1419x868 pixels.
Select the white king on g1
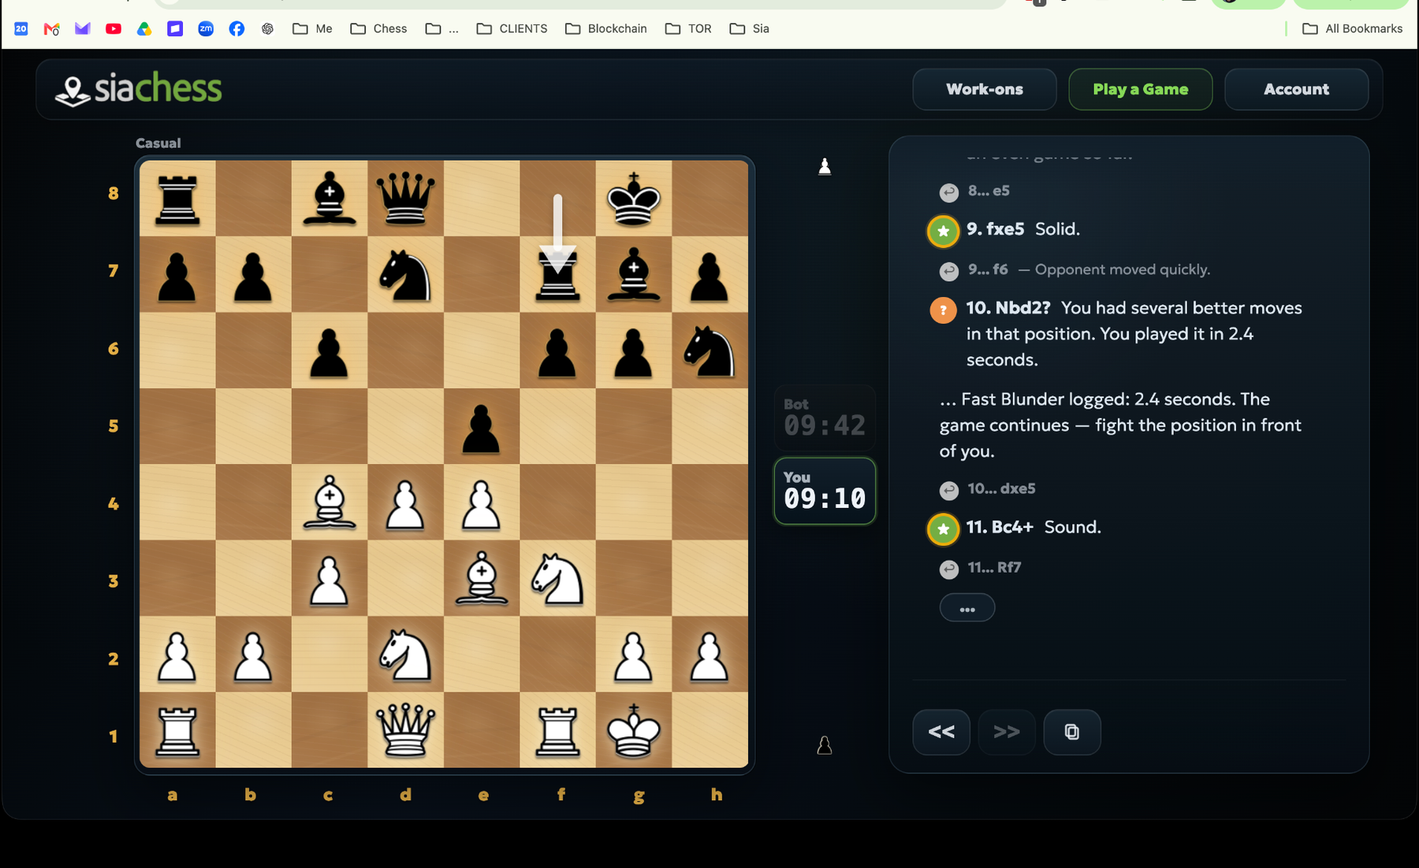pyautogui.click(x=634, y=730)
